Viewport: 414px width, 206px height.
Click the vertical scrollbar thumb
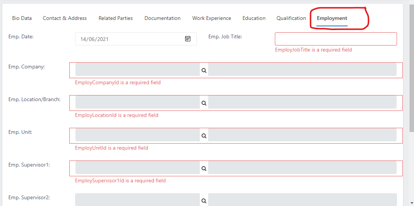tap(411, 68)
